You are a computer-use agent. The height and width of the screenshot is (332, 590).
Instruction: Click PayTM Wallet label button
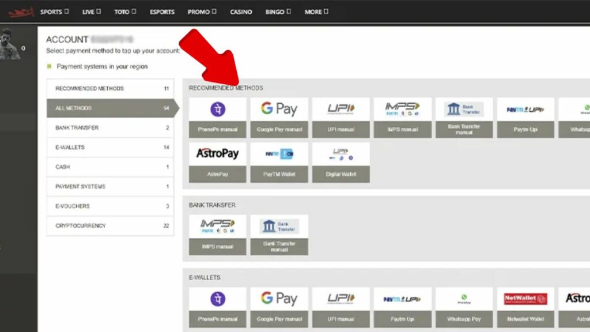tap(279, 174)
